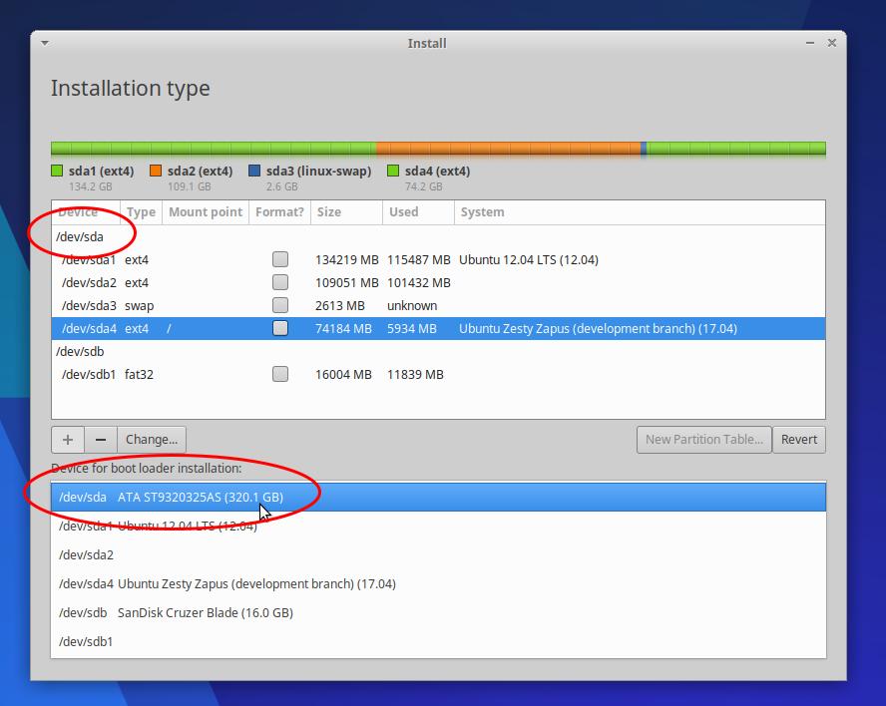Click 'Ubuntu 12.04 LTS (12.04)' system cell
The height and width of the screenshot is (706, 886).
529,260
